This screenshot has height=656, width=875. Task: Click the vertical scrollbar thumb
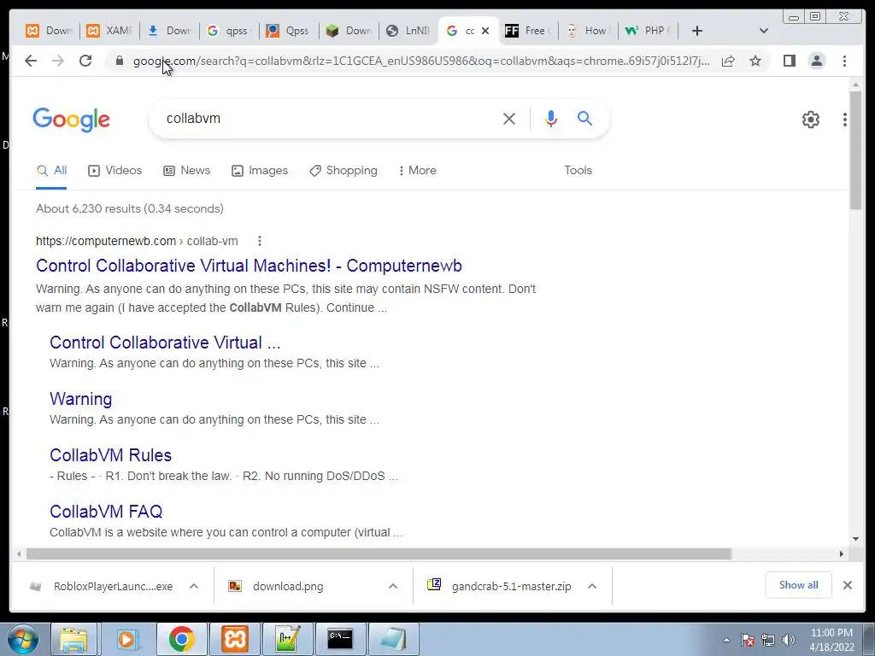[x=855, y=149]
